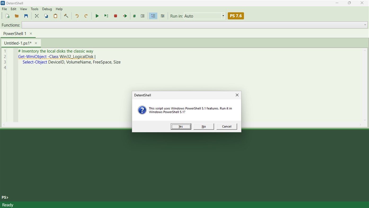Toggle comment with the hash icon
The width and height of the screenshot is (369, 208).
pos(134,16)
